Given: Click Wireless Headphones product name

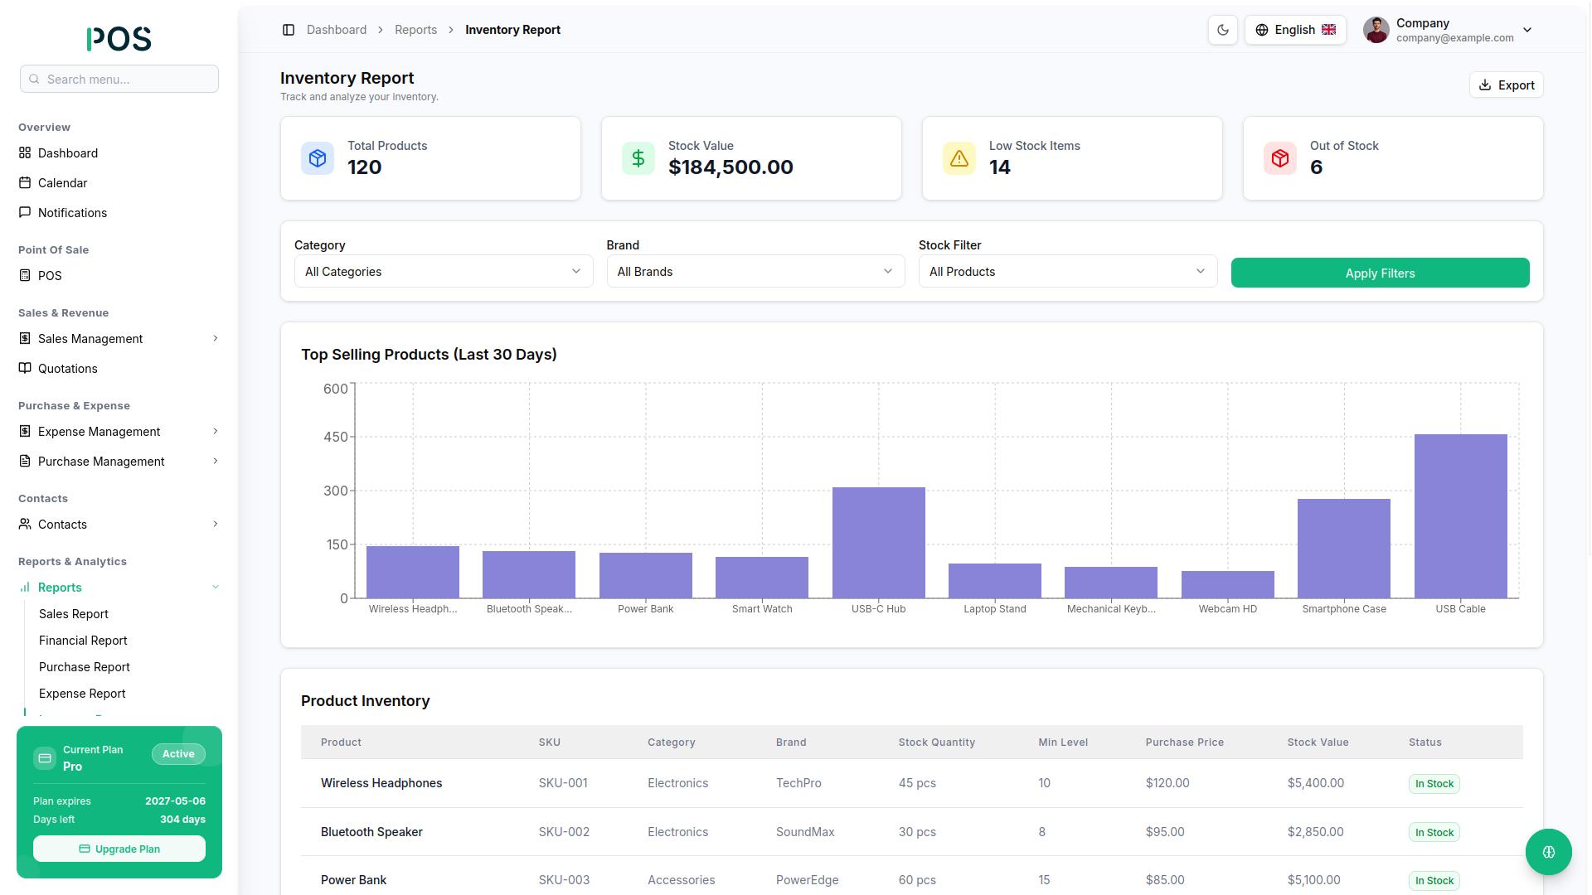Looking at the screenshot, I should point(381,783).
